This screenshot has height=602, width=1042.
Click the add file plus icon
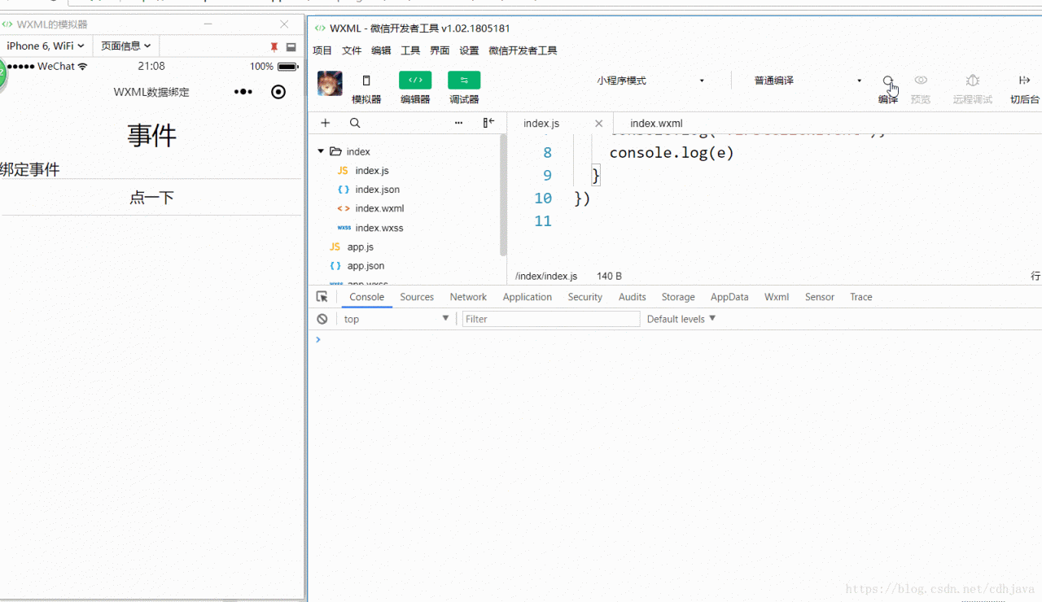click(x=326, y=122)
